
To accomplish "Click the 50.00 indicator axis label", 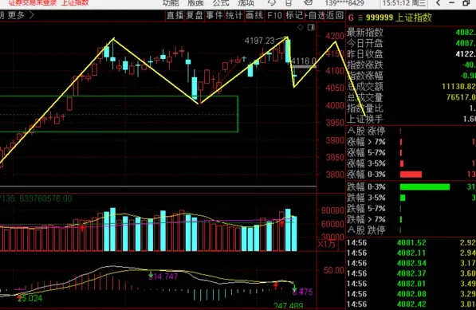I will click(333, 271).
